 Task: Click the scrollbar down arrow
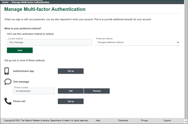(x=186, y=122)
